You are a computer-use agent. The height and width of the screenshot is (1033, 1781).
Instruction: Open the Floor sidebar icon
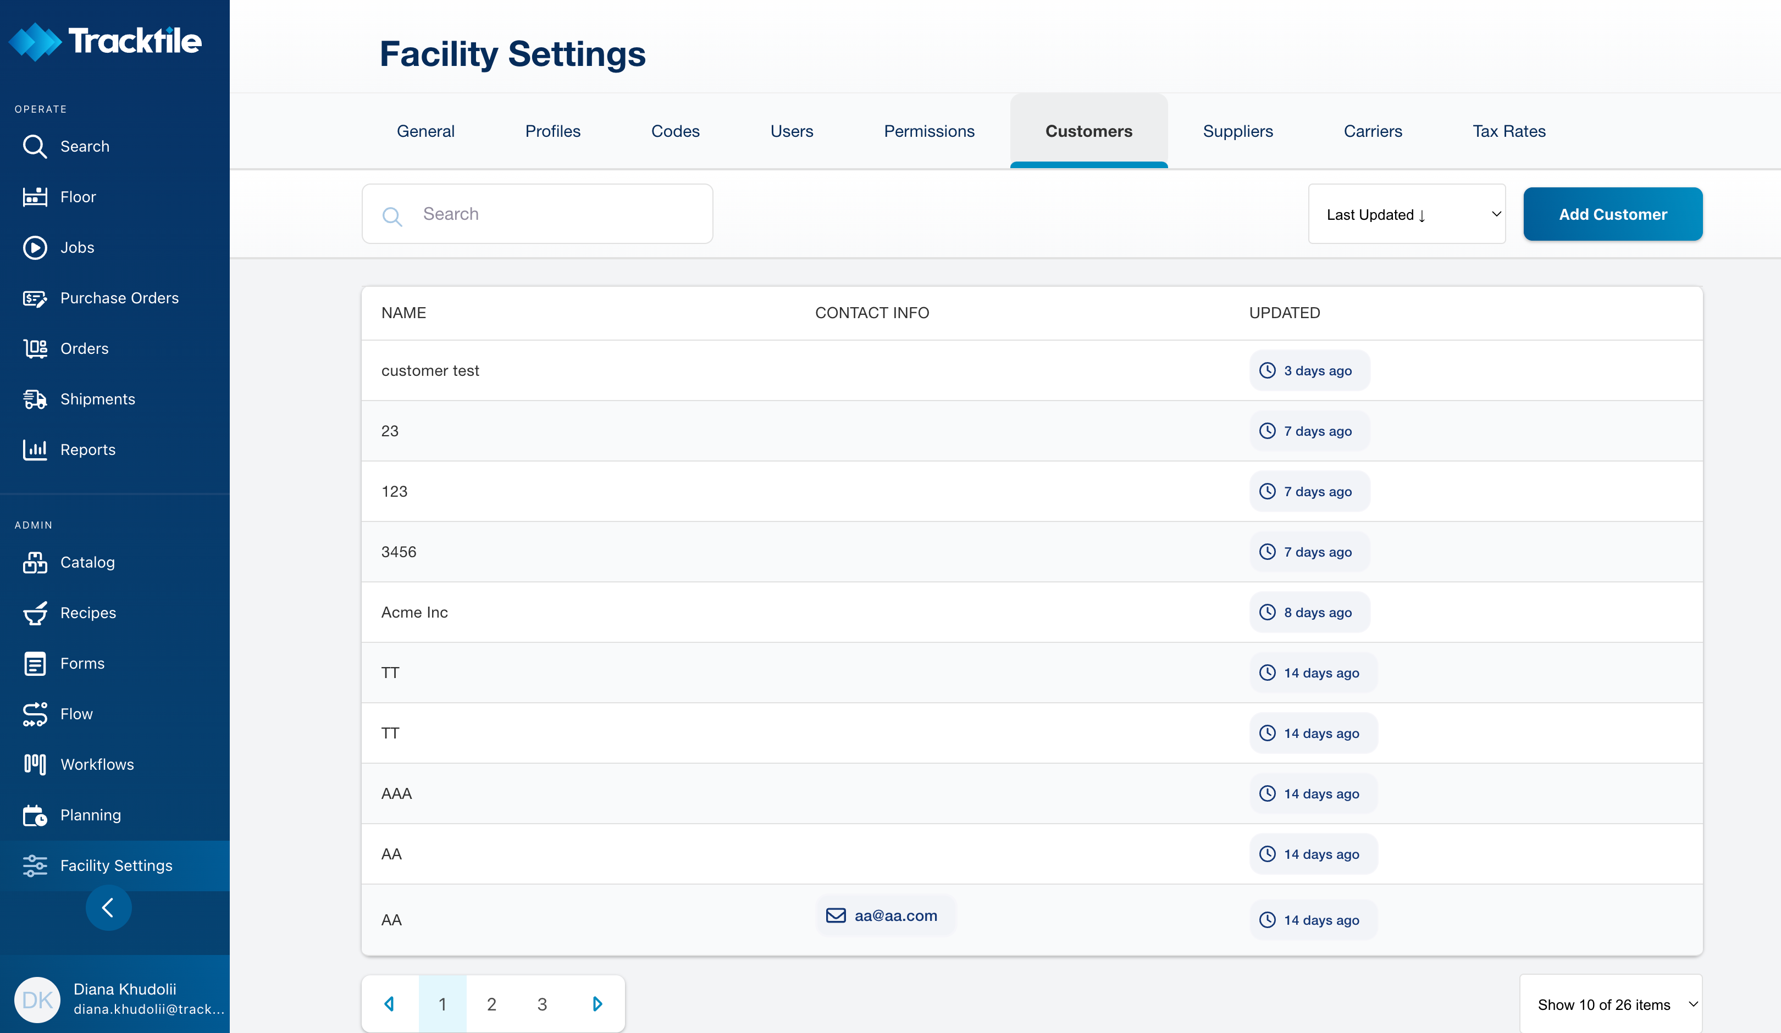tap(35, 197)
